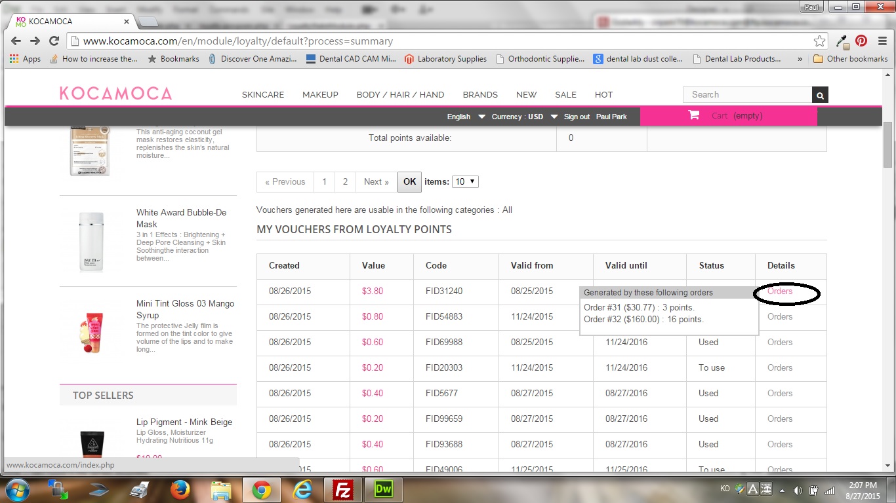Click the eyedropper extension icon
This screenshot has height=503, width=896.
point(844,41)
